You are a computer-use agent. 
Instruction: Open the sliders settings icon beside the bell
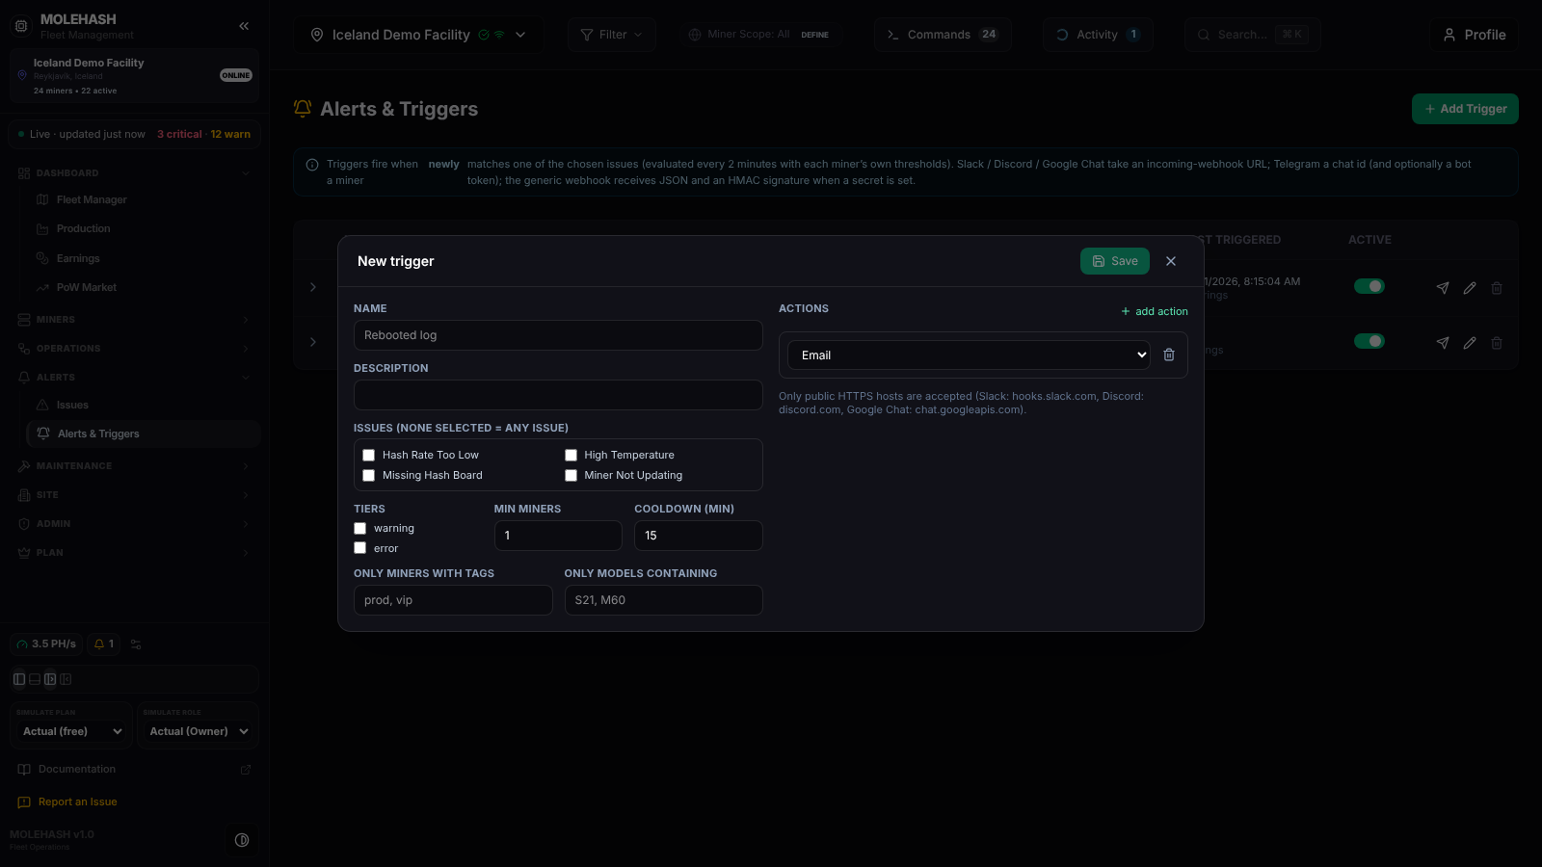[136, 644]
